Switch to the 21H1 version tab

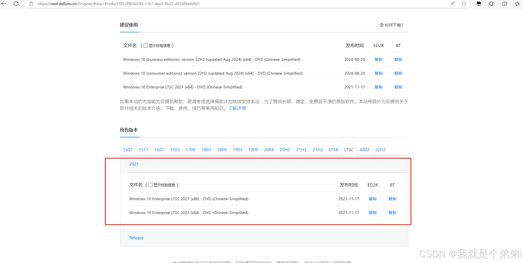click(301, 150)
